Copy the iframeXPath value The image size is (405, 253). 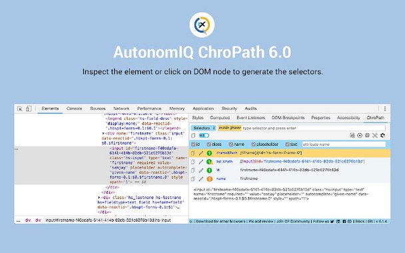[193, 153]
